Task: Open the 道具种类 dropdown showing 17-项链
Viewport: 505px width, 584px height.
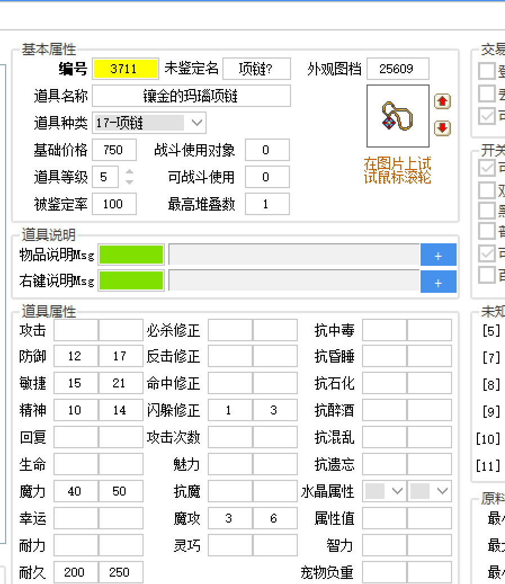Action: 195,123
